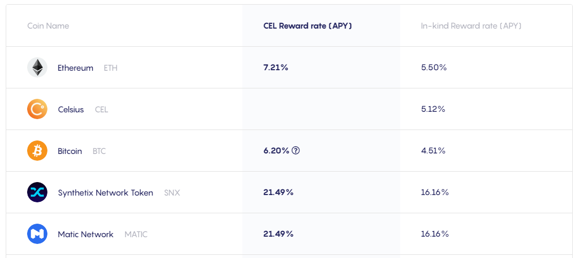
Task: Click the 7.21% CEL rate for Ethereum
Action: point(276,68)
